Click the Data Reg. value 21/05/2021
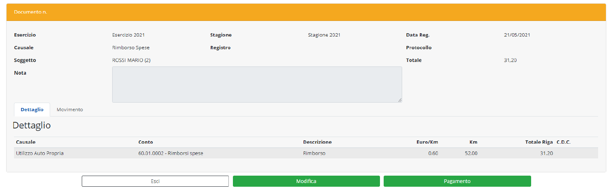610x190 pixels. (517, 35)
